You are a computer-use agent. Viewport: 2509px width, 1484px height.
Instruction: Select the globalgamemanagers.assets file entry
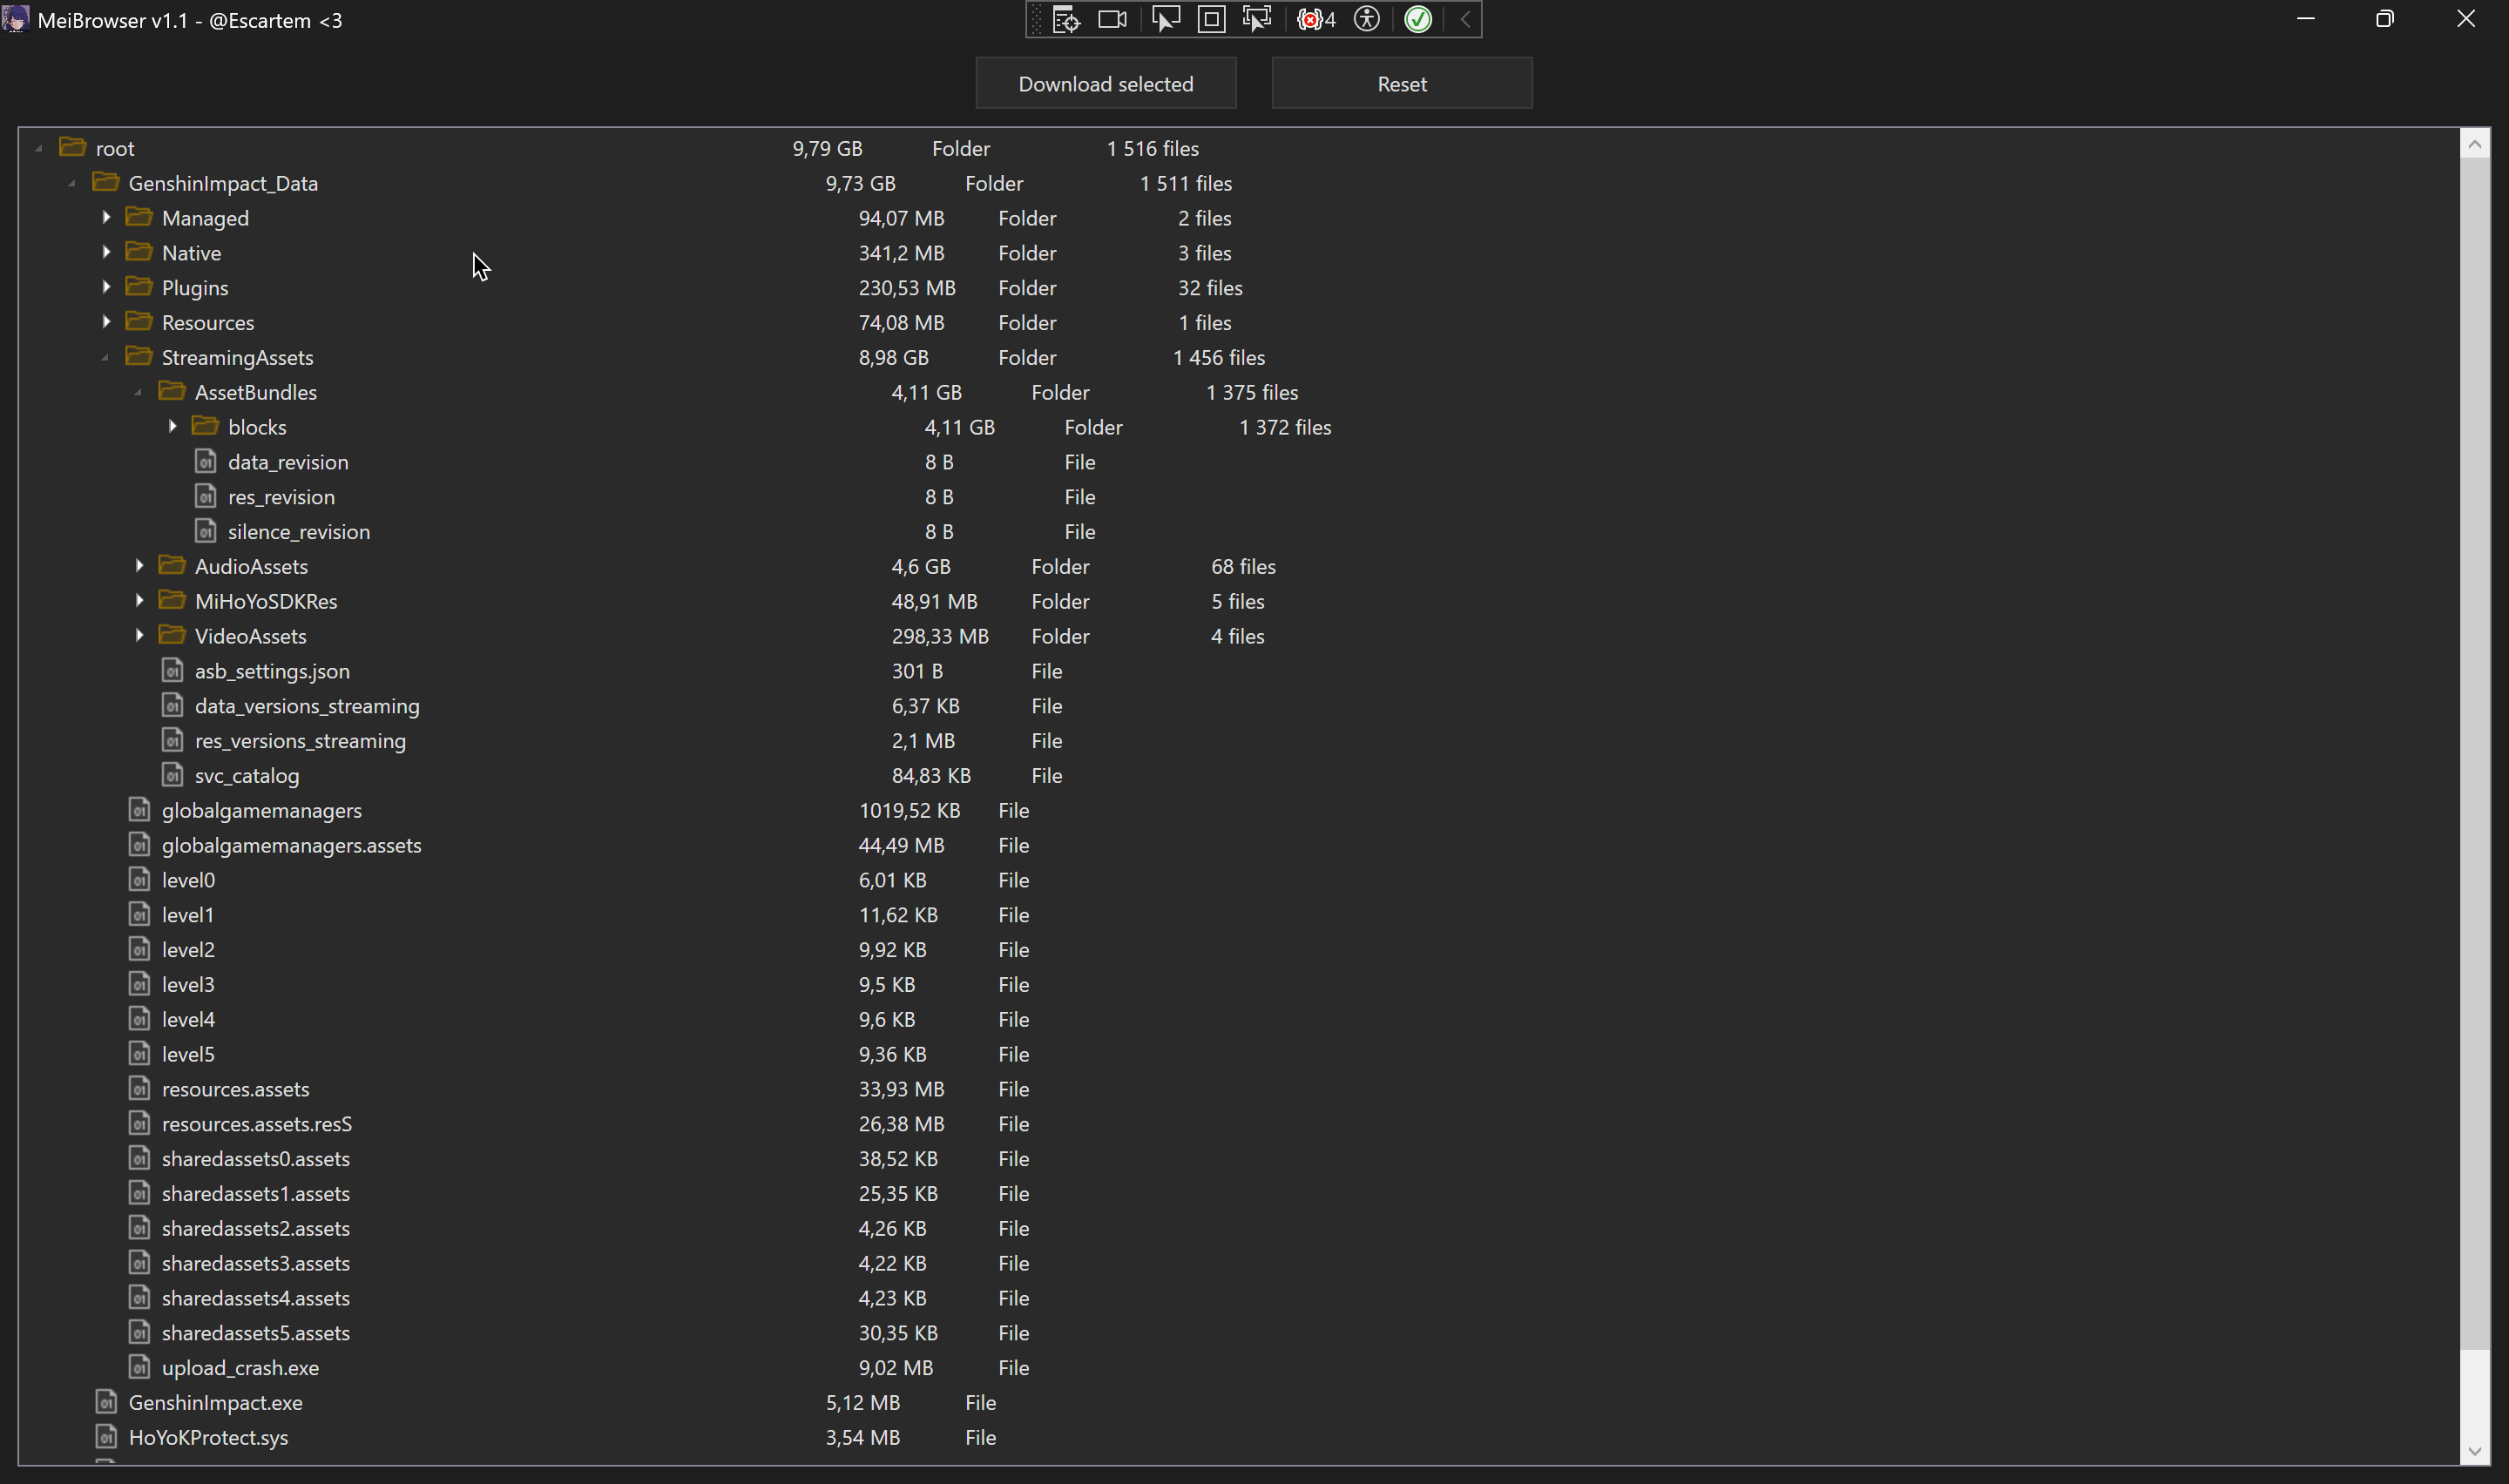[x=291, y=845]
